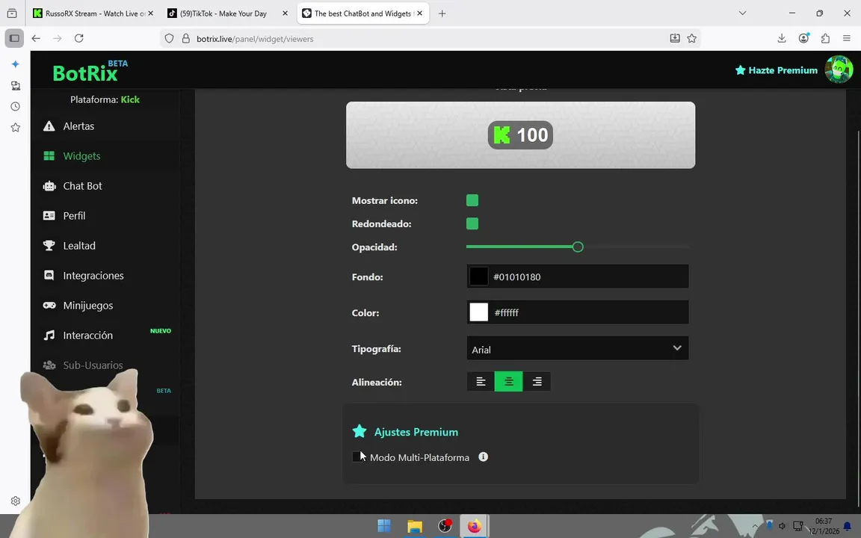Open the synced tabs sidebar icon
Viewport: 861px width, 538px height.
[16, 86]
